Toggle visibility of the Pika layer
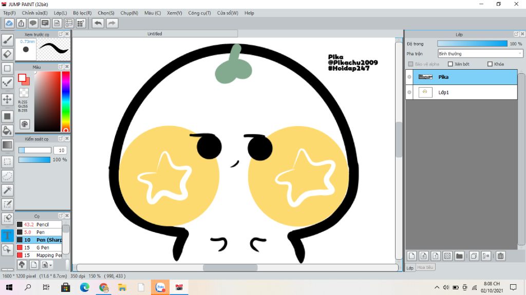526x295 pixels. coord(409,77)
